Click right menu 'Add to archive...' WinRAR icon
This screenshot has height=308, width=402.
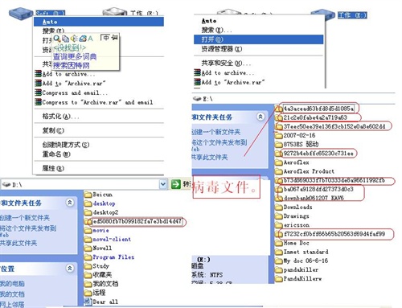(197, 72)
